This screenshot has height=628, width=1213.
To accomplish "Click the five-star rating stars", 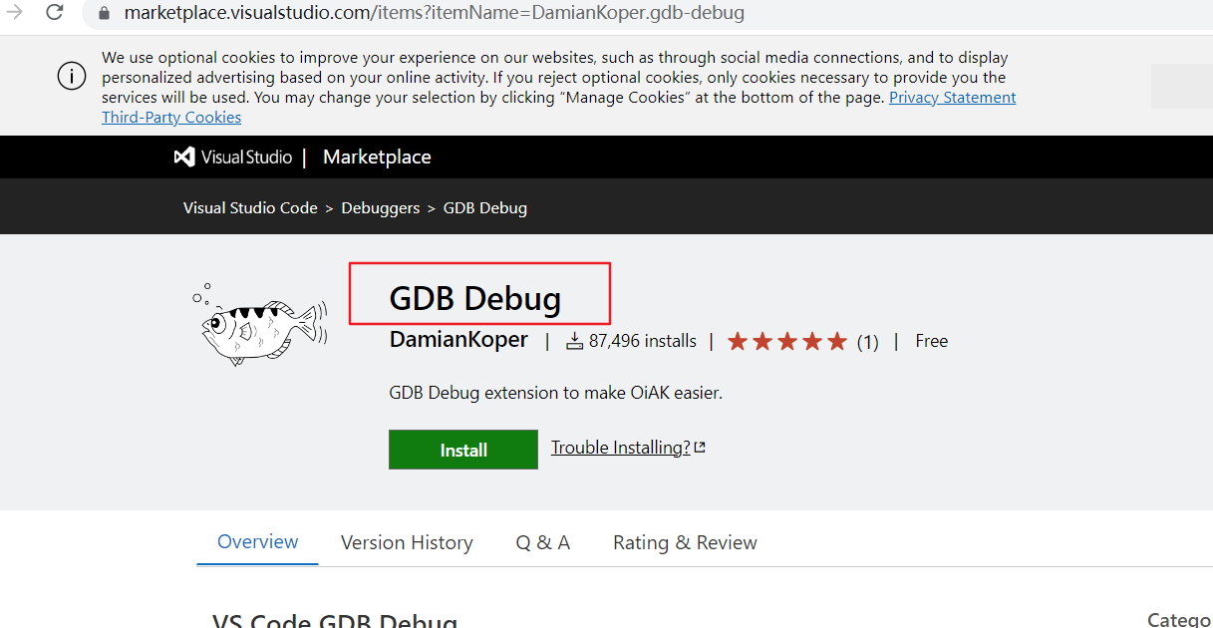I will click(787, 342).
